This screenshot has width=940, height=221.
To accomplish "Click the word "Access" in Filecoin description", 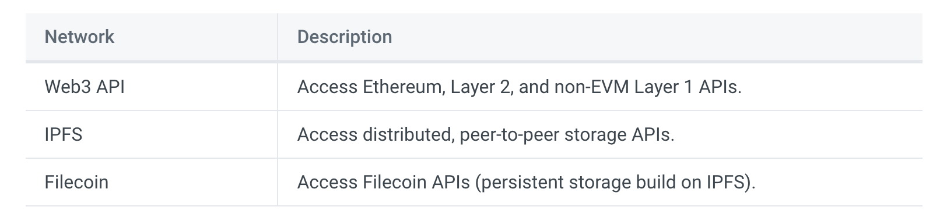I will [x=327, y=183].
